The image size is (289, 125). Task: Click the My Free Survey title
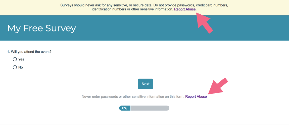[41, 28]
